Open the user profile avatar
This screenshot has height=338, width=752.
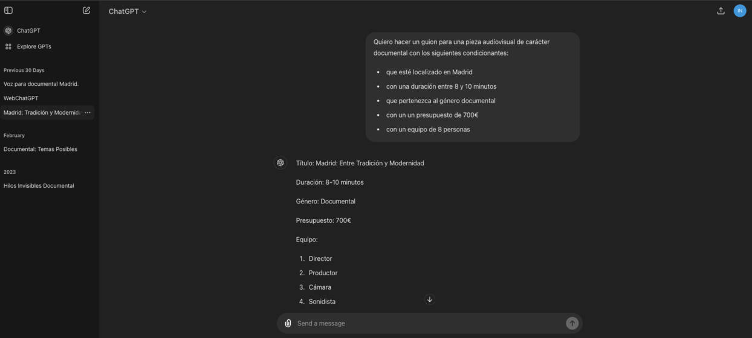[739, 11]
